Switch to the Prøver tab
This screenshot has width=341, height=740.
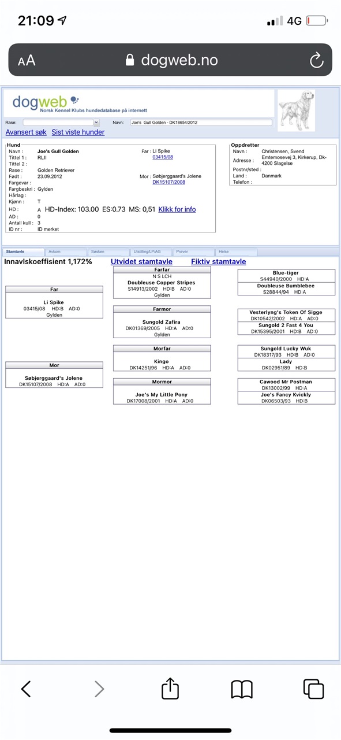click(x=194, y=252)
